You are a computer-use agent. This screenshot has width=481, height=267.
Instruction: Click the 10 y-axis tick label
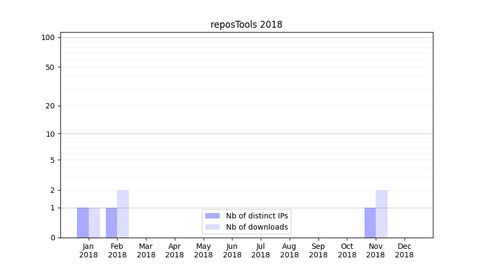click(x=50, y=134)
